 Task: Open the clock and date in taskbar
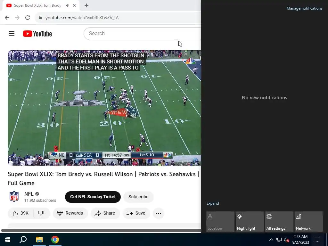(300, 240)
